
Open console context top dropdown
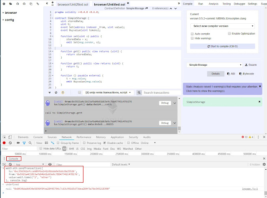tap(30, 164)
